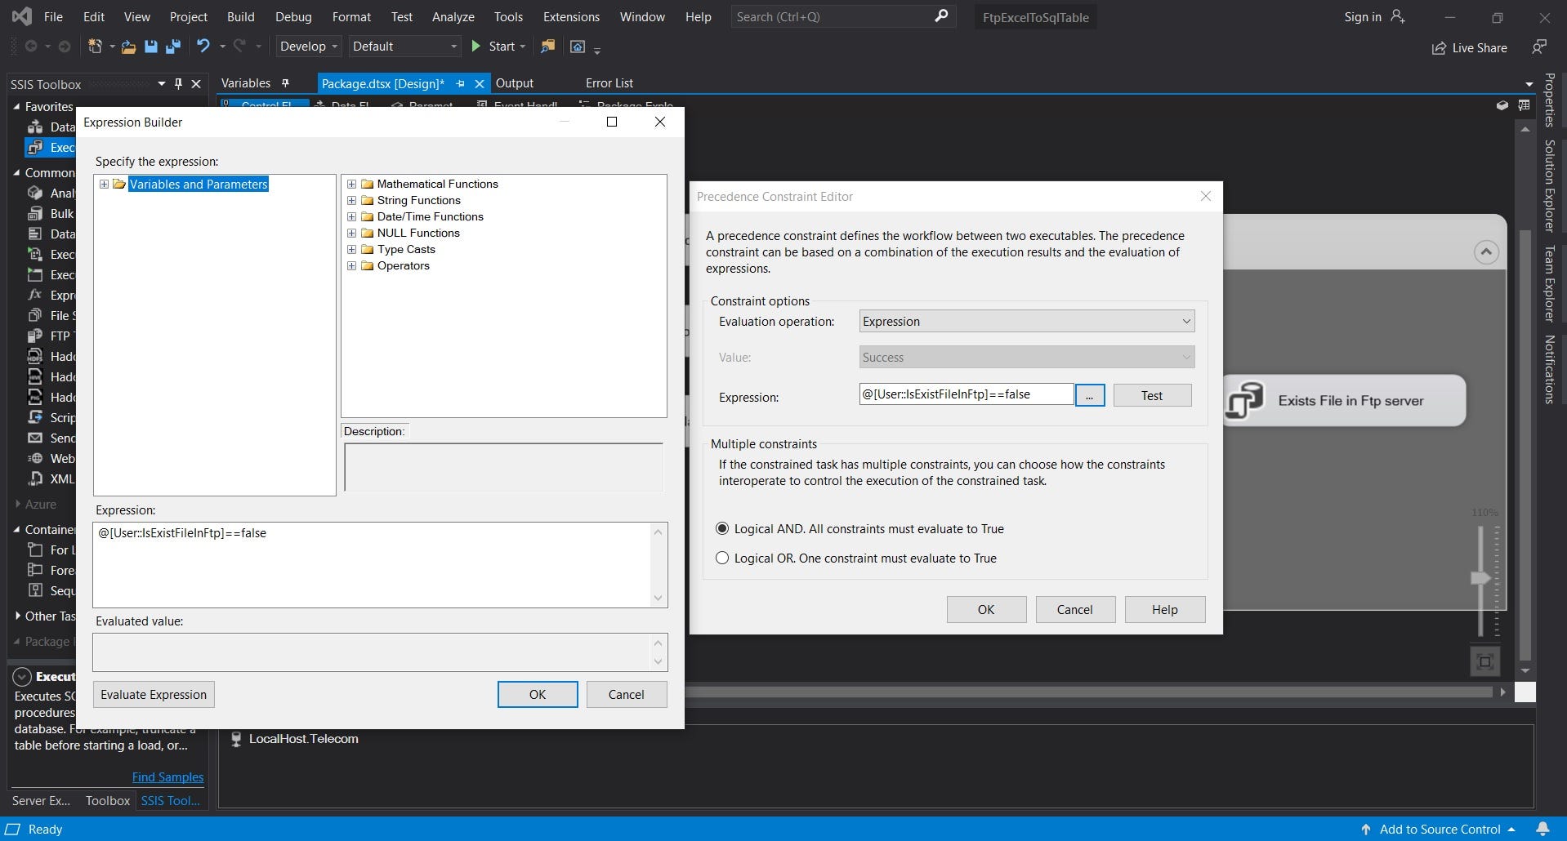This screenshot has width=1567, height=841.
Task: Click the search magnifier icon in title bar
Action: point(941,16)
